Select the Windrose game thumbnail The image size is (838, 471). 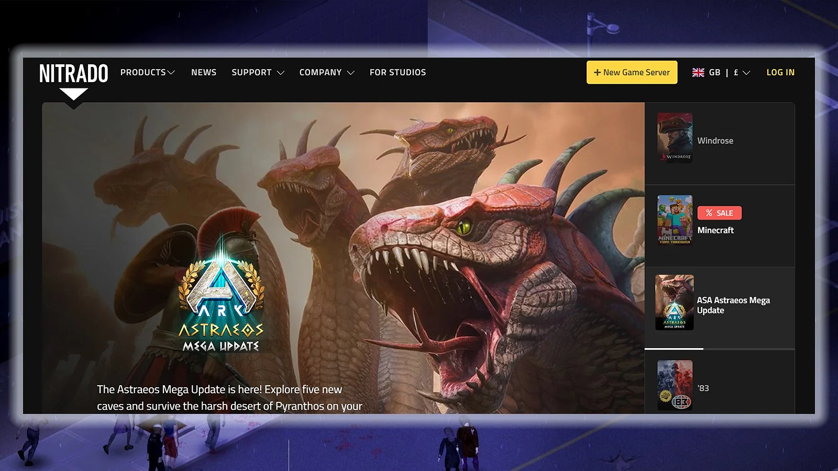point(675,138)
